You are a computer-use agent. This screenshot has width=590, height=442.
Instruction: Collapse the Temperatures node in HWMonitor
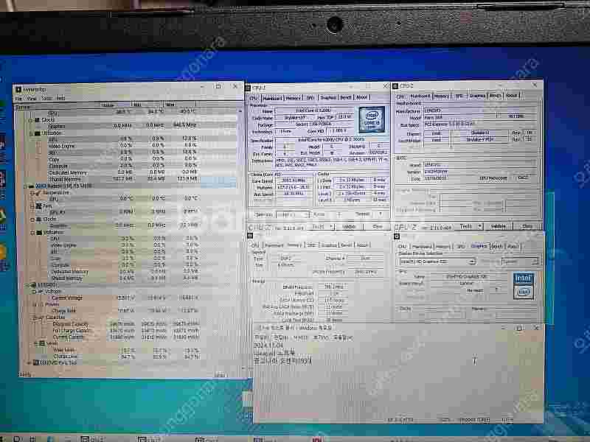click(x=32, y=193)
